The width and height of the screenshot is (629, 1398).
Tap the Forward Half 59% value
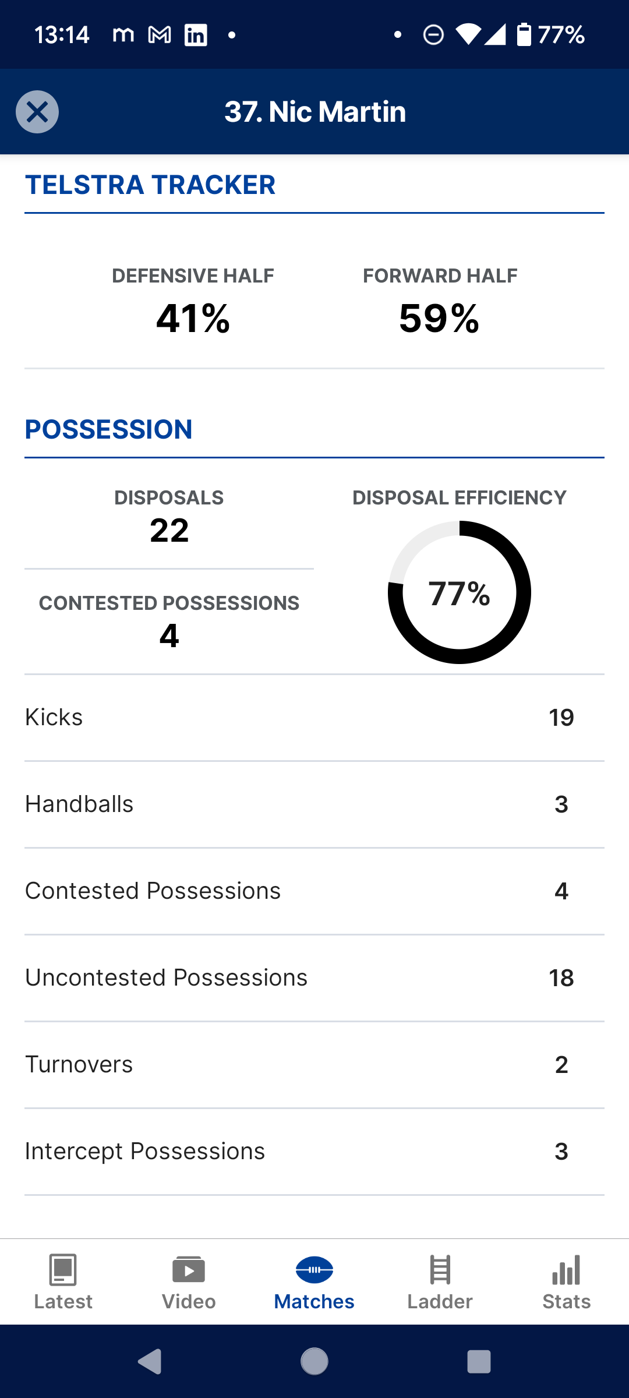(x=440, y=319)
